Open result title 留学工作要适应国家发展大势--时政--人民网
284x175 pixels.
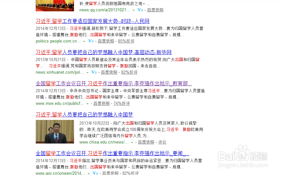[x=93, y=21]
